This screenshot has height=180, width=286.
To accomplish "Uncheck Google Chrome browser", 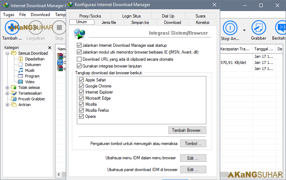I will (82, 86).
